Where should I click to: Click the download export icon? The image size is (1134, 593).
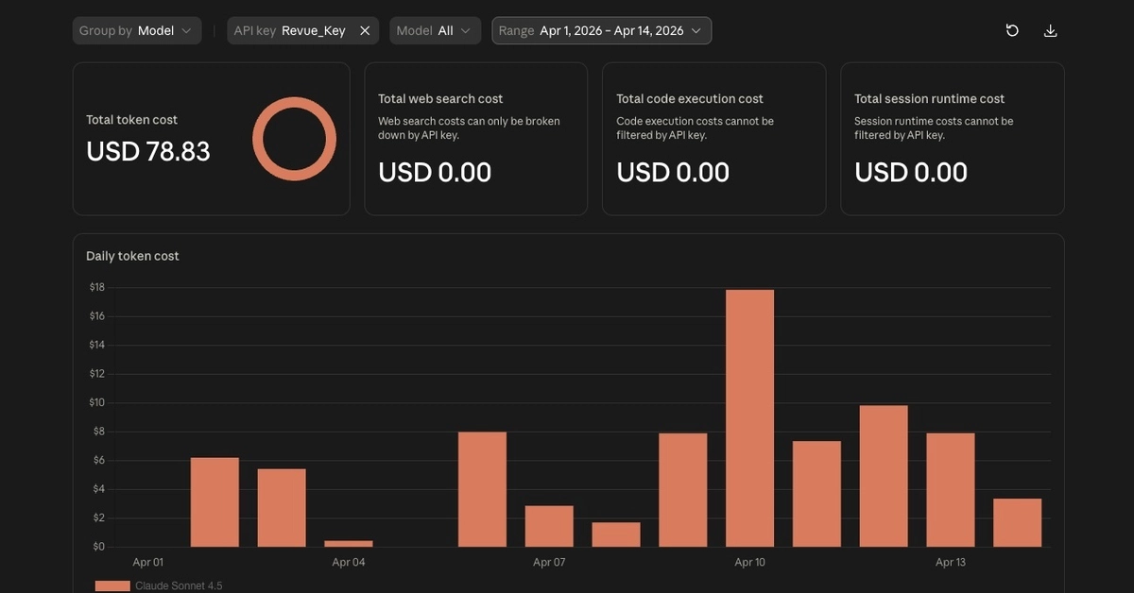(1050, 30)
